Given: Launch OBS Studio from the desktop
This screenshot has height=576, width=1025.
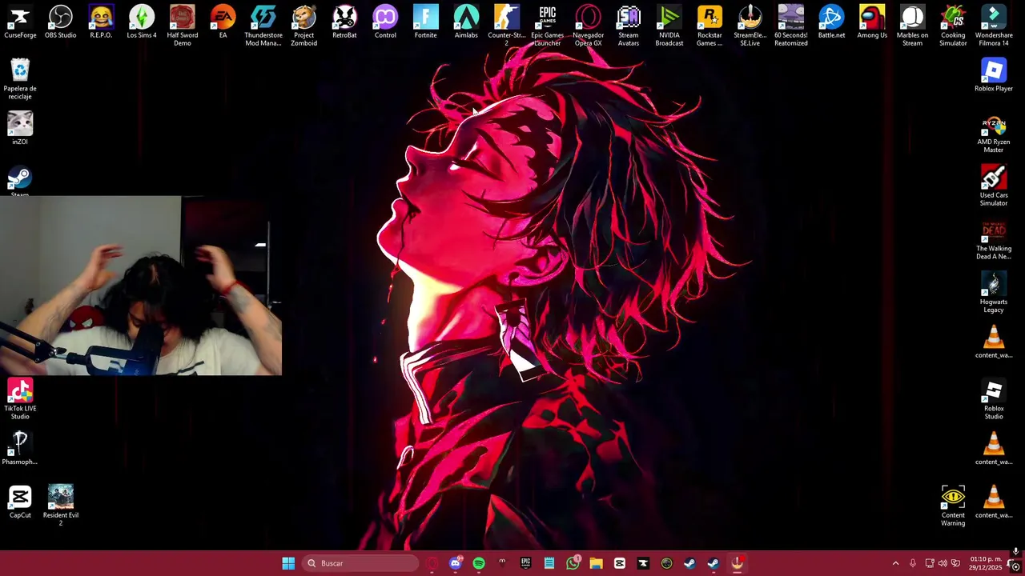Looking at the screenshot, I should 61,22.
